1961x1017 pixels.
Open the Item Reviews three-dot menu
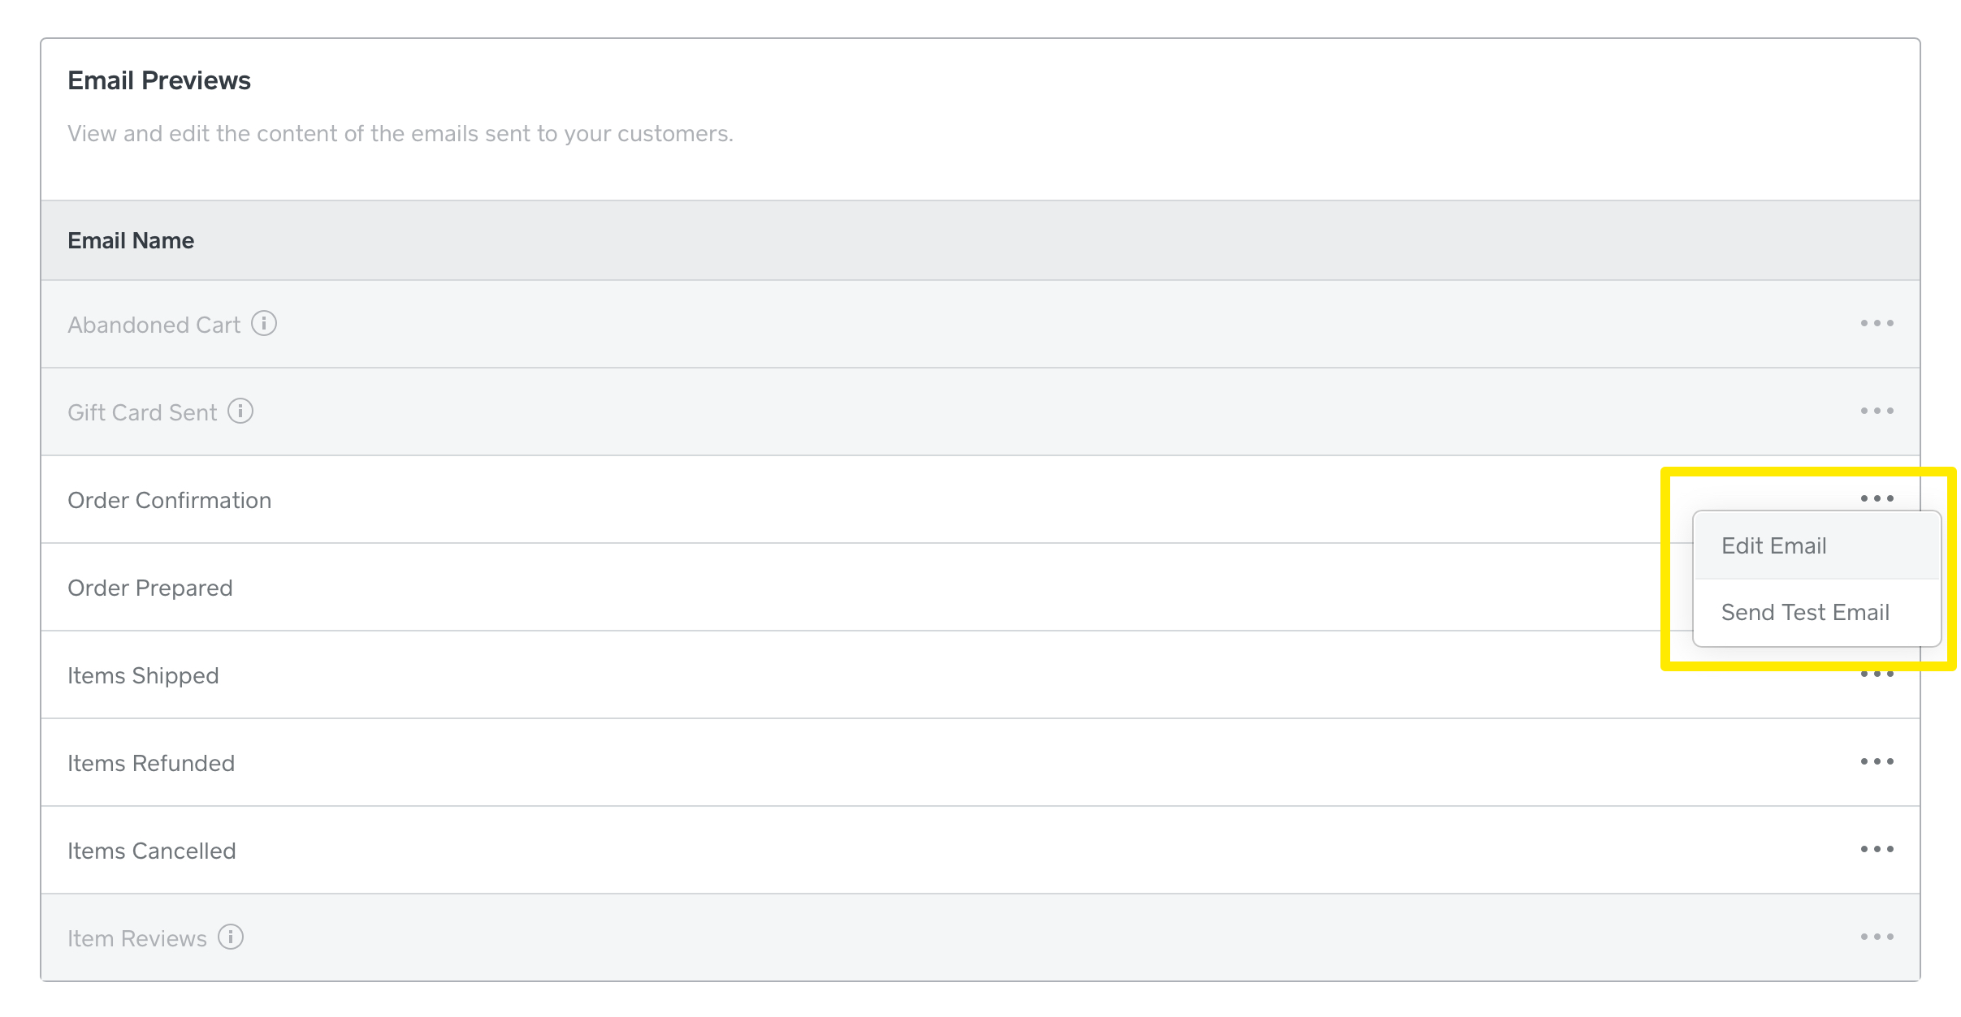click(x=1877, y=937)
